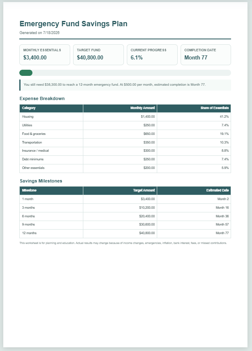Select the $300.00 amount cell
This screenshot has width=252, height=351.
coord(120,151)
